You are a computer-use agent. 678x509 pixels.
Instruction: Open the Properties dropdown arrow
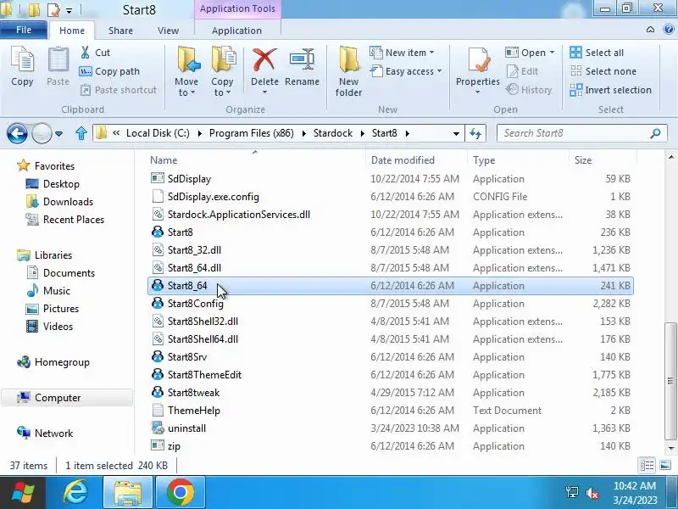coord(477,92)
